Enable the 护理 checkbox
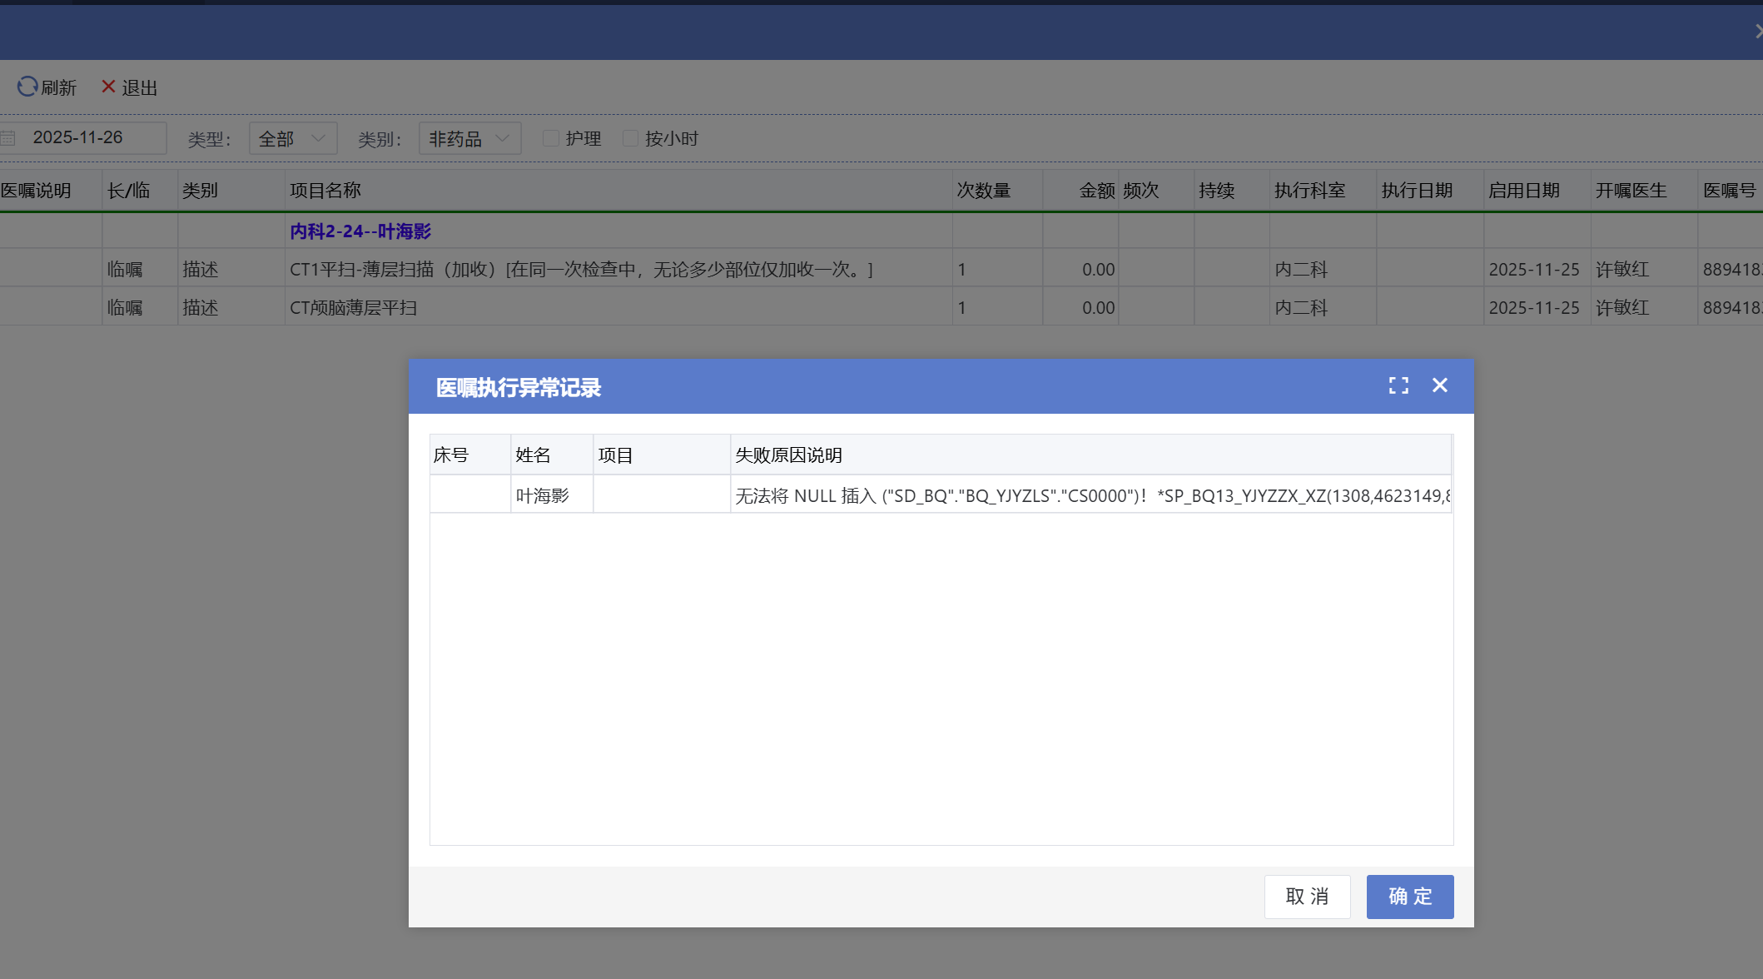The image size is (1763, 979). pyautogui.click(x=550, y=138)
